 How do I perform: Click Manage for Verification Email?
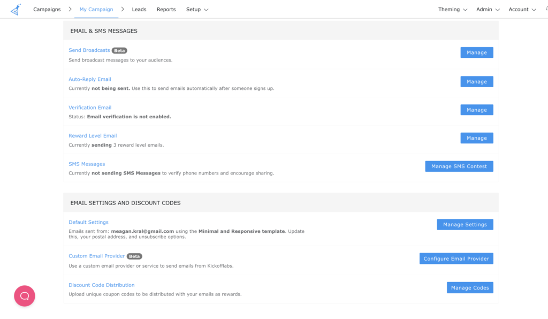(477, 110)
